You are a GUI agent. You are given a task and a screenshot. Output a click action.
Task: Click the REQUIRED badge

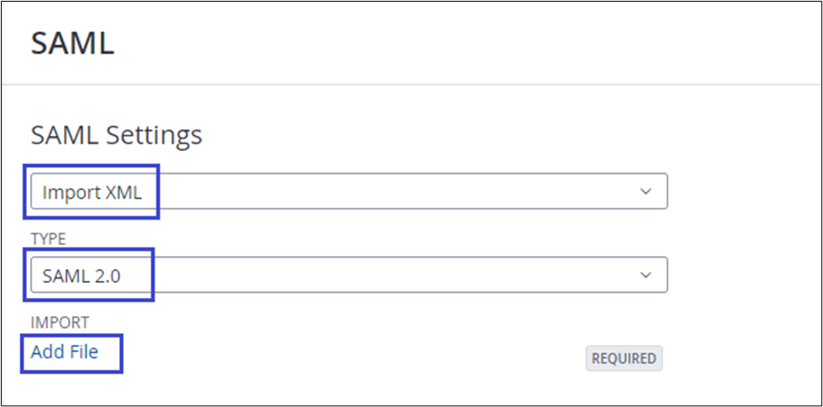(x=624, y=358)
